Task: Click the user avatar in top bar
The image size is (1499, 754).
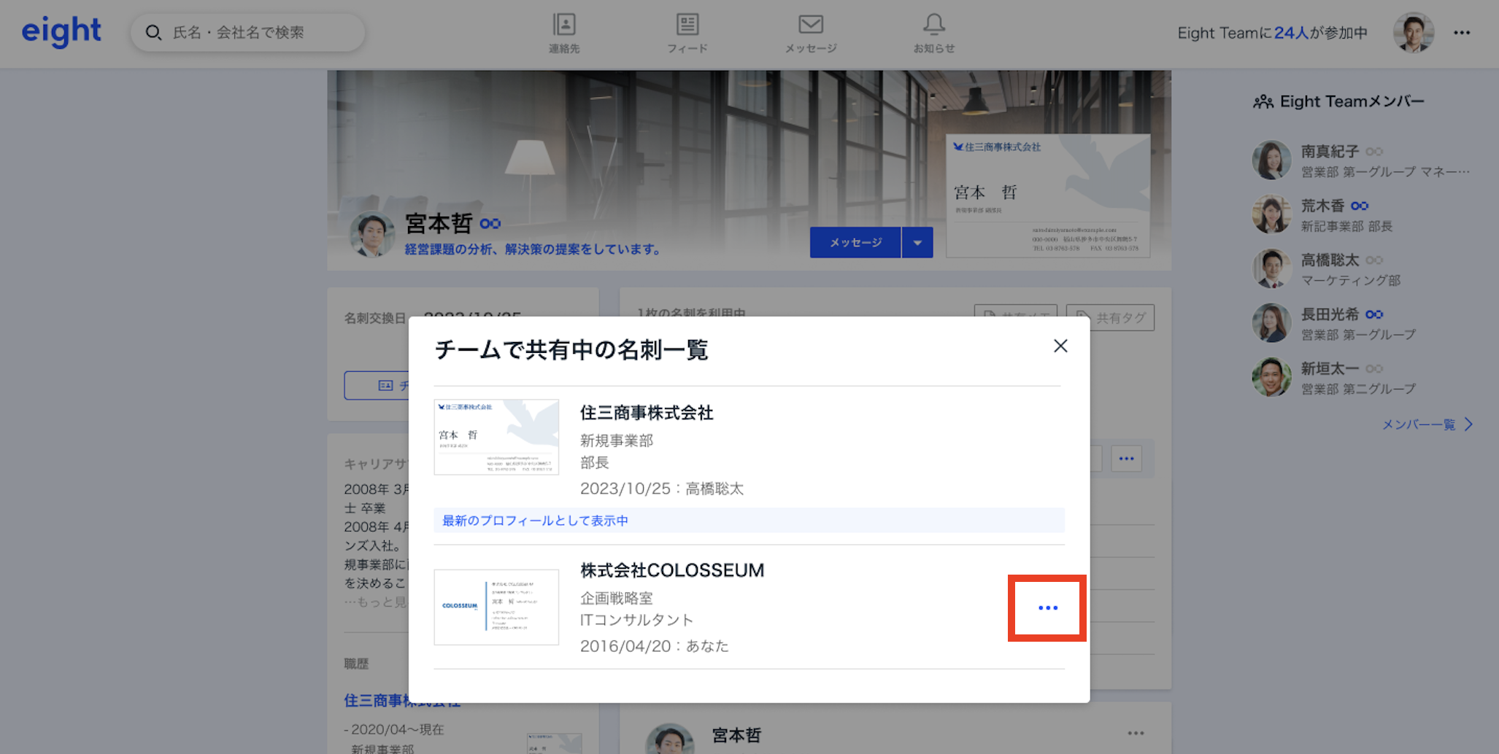Action: (1413, 33)
